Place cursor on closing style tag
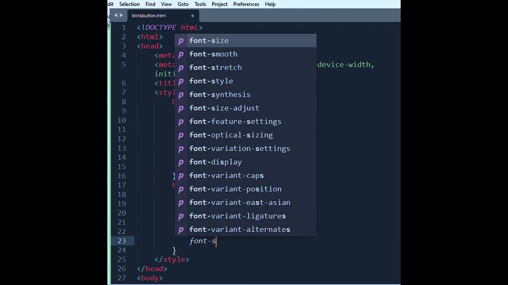This screenshot has height=285, width=508. coord(172,259)
